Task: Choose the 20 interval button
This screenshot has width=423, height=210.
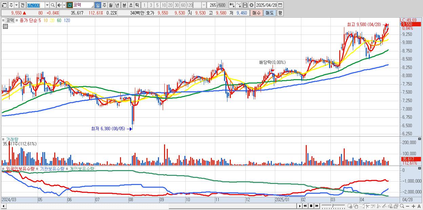Action: coord(170,5)
